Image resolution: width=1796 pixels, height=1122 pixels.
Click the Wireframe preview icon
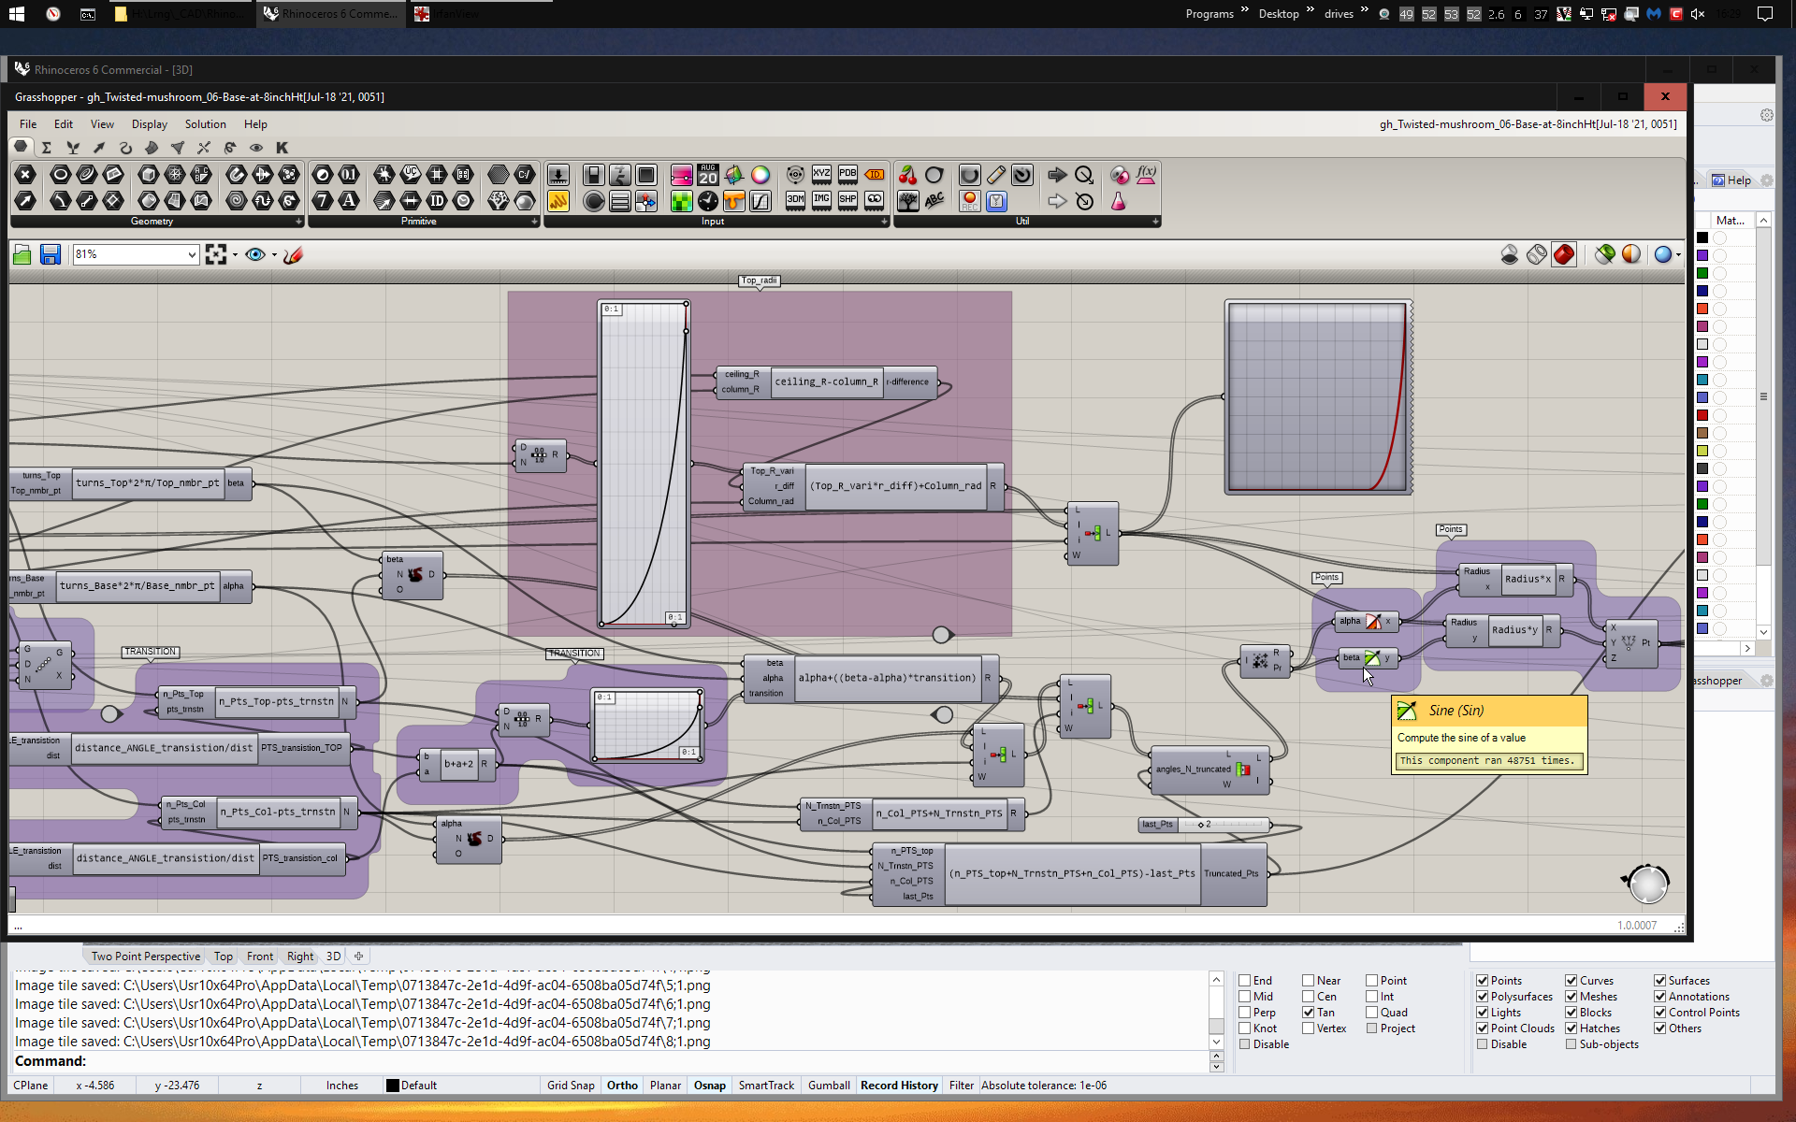[x=1536, y=254]
